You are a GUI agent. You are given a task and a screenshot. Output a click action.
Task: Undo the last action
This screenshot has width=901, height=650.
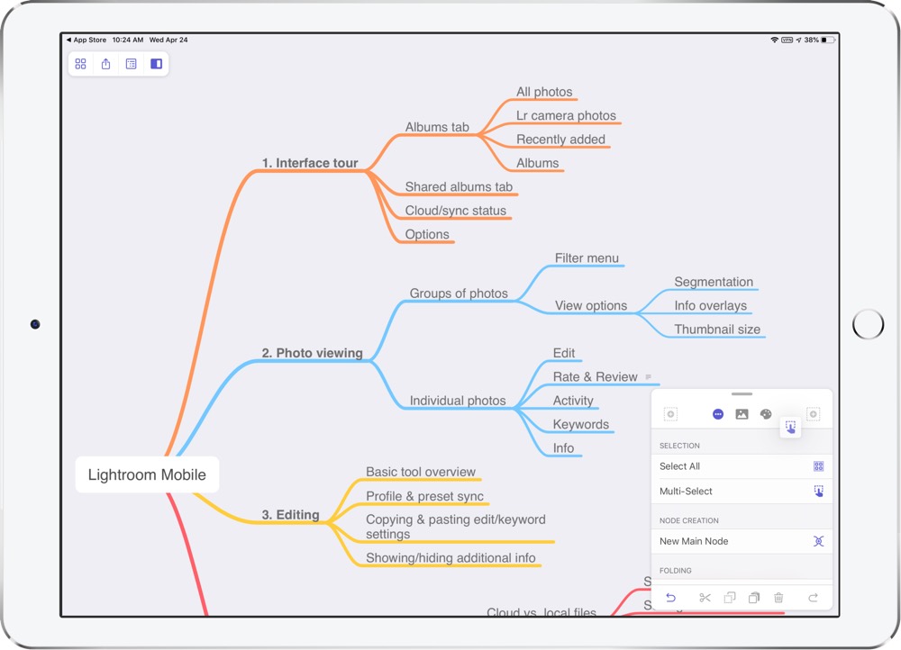[670, 598]
